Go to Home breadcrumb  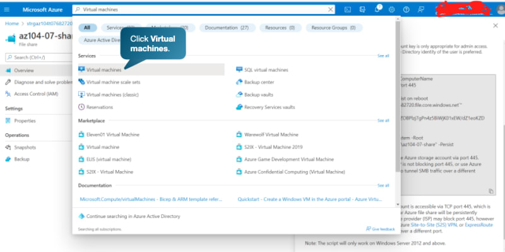[12, 23]
